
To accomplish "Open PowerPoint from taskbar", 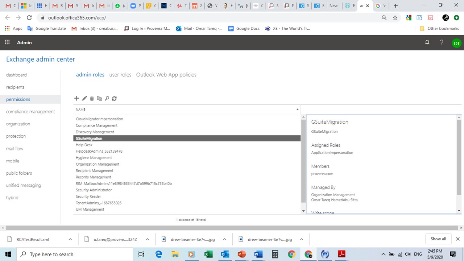I will [x=241, y=254].
